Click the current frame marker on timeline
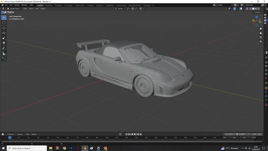This screenshot has width=268, height=151. point(10,138)
